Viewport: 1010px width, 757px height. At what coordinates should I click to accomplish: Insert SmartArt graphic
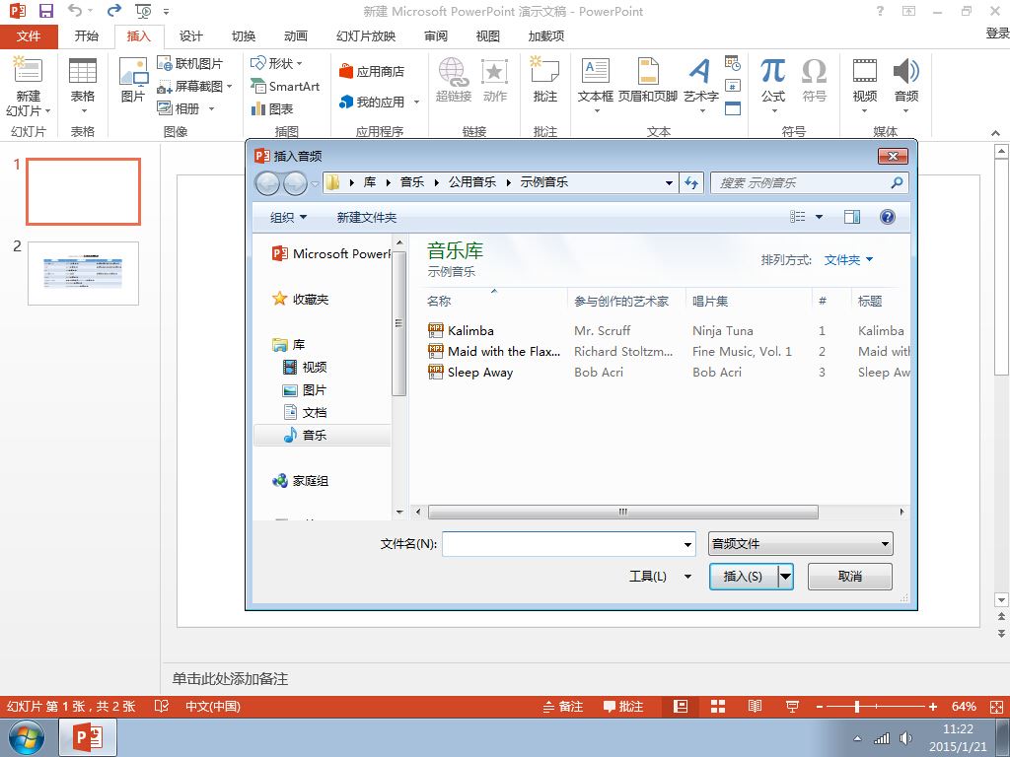pyautogui.click(x=285, y=86)
